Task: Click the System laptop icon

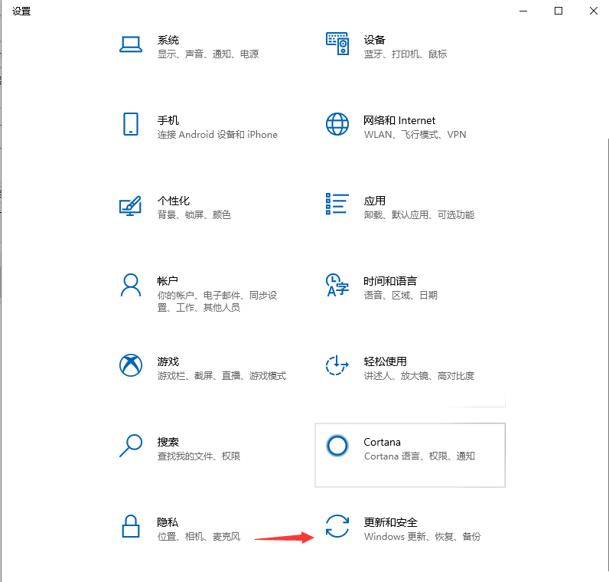Action: tap(131, 44)
